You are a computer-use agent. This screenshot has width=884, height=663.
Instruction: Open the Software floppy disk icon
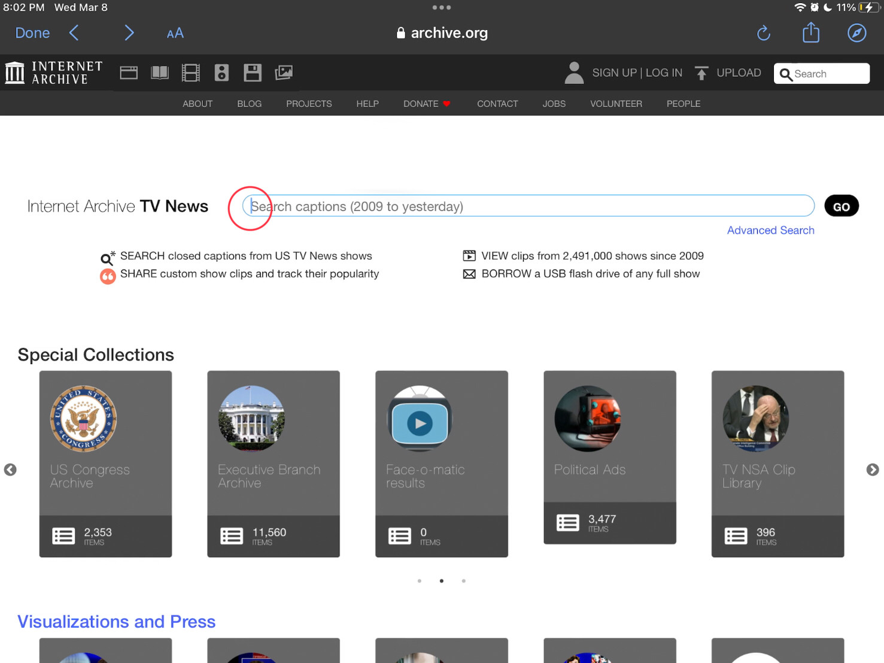tap(253, 73)
